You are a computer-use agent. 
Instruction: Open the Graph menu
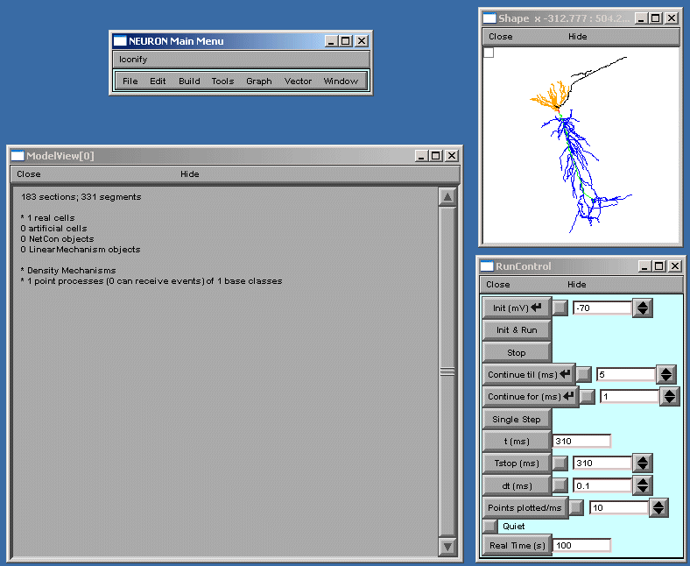click(258, 81)
